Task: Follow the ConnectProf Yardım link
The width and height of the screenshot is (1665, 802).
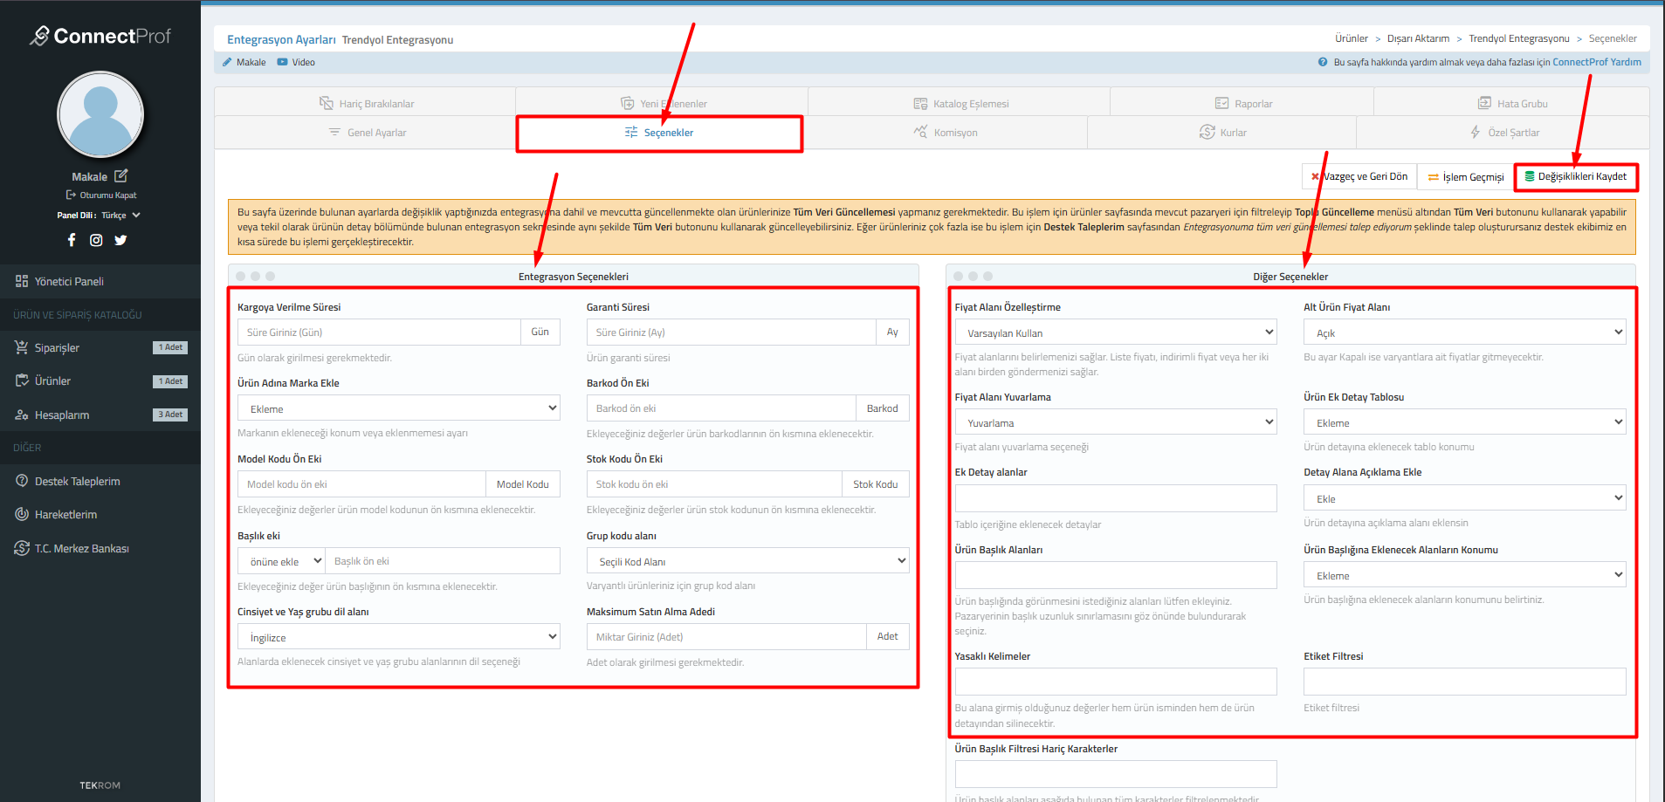Action: point(1596,62)
